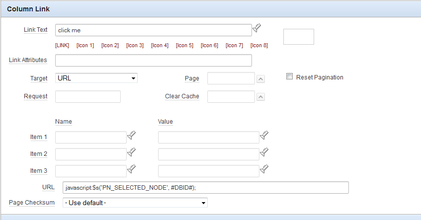This screenshot has width=421, height=220.
Task: Open the popup list arrow next to Clear Cache
Action: tap(261, 97)
